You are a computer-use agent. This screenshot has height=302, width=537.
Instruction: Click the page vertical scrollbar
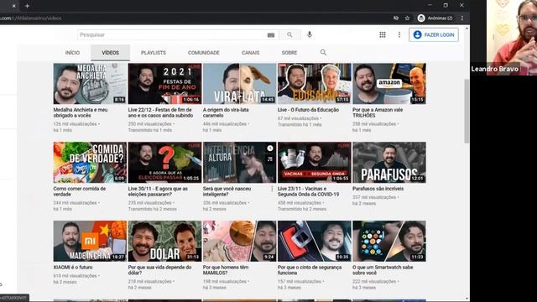point(467,111)
